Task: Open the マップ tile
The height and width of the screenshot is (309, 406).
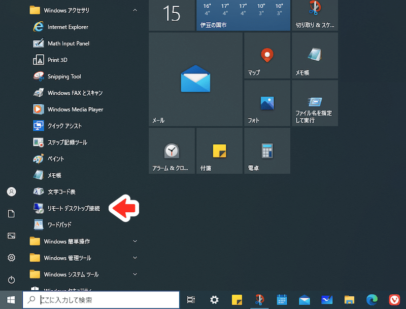Action: pos(267,56)
